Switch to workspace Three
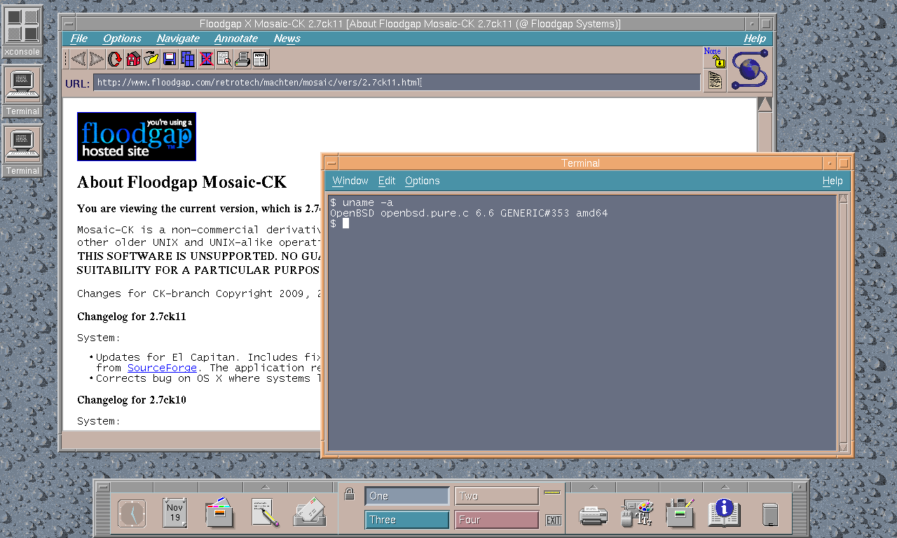The height and width of the screenshot is (538, 897). click(x=407, y=520)
